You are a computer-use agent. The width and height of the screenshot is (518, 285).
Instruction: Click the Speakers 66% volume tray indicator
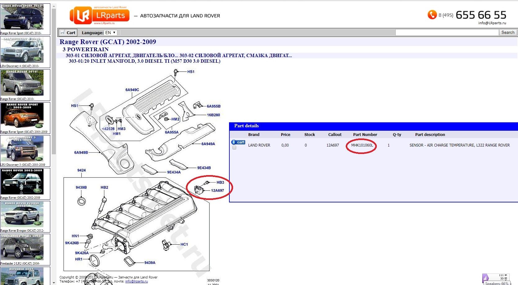coord(497,283)
